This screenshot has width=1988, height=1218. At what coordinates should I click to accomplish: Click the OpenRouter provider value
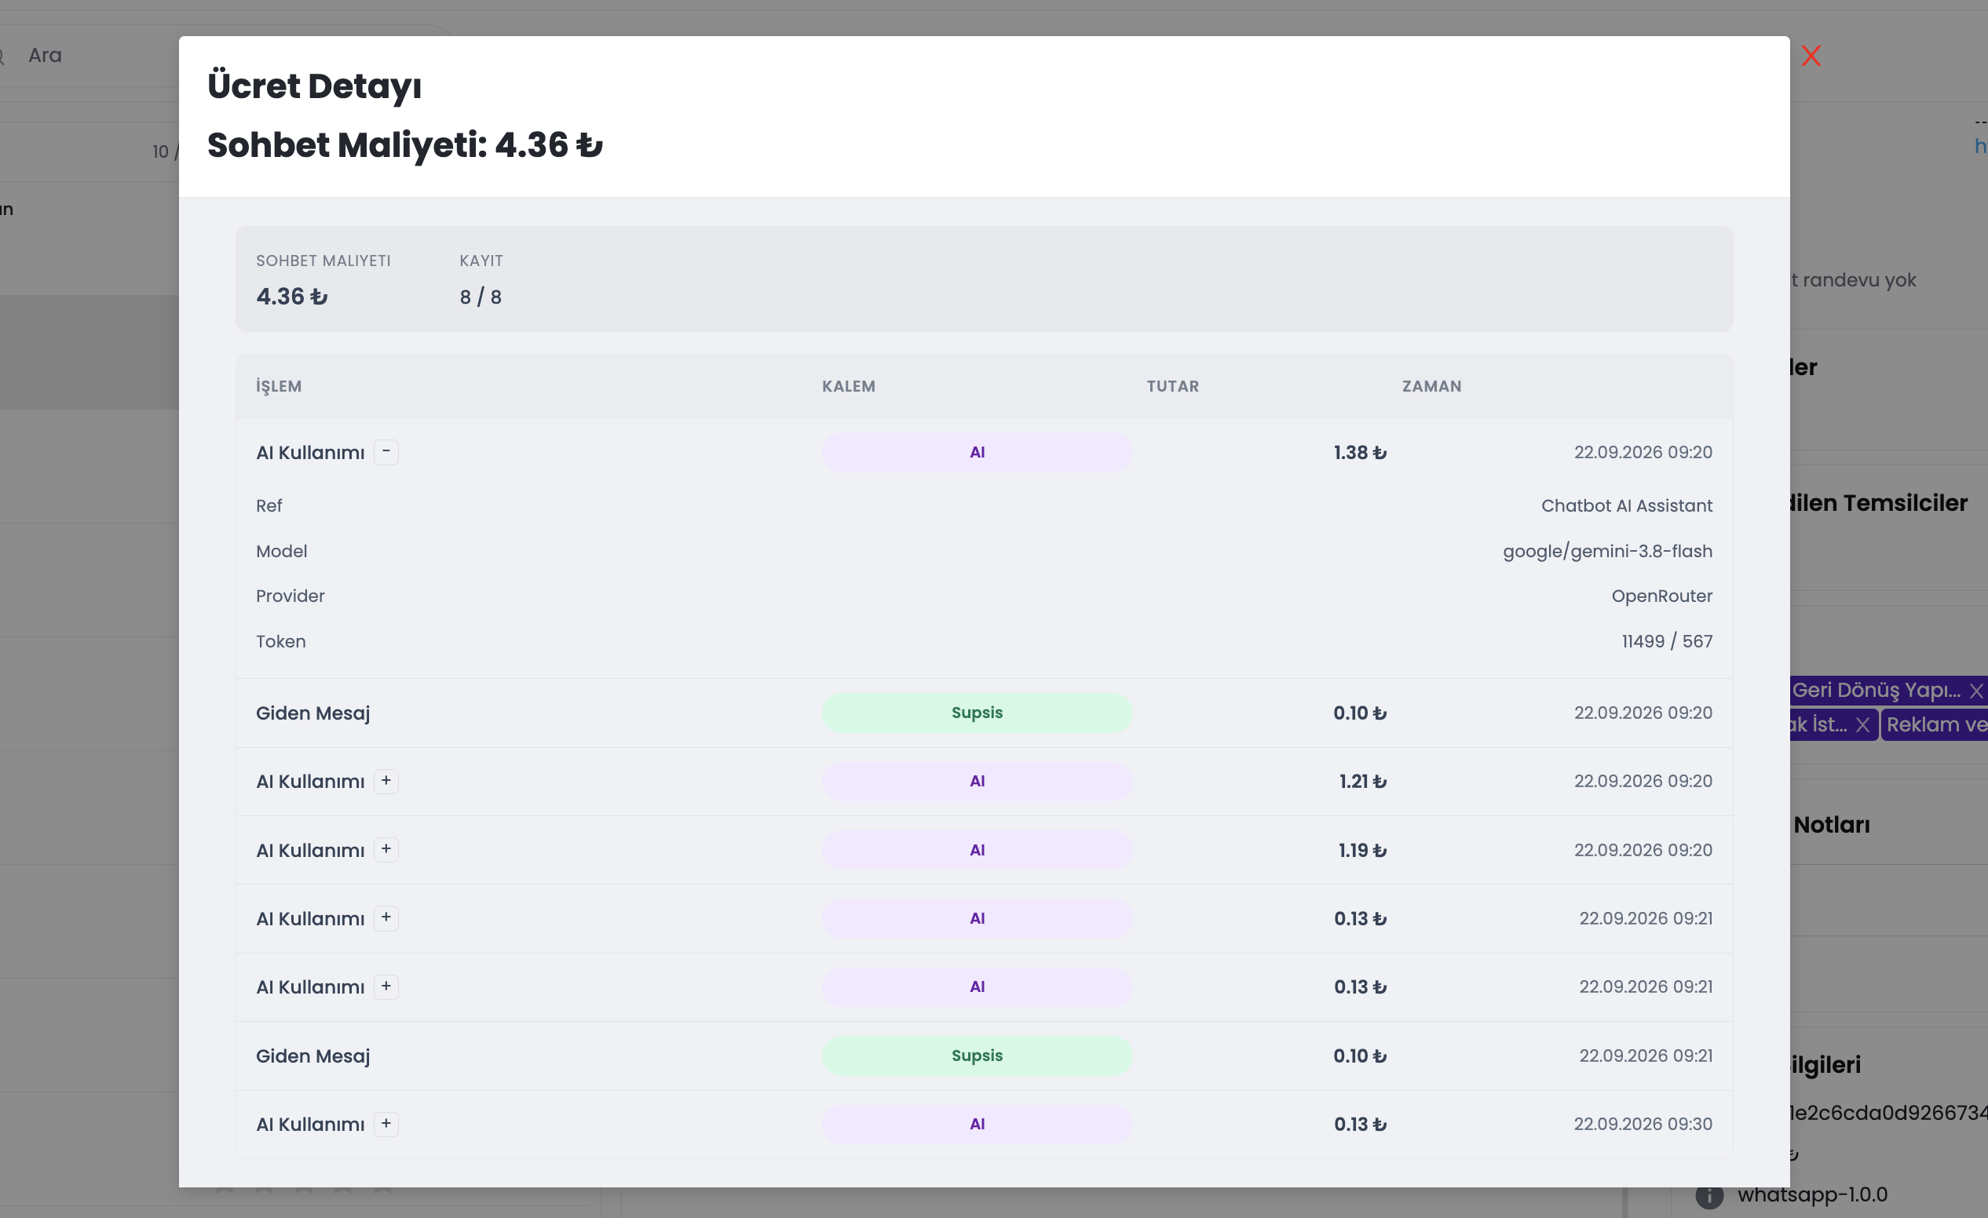click(1662, 596)
